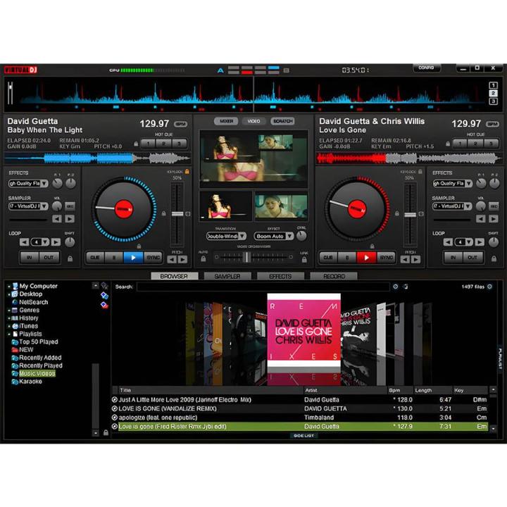The height and width of the screenshot is (507, 507).
Task: Record left deck sampler REC button
Action: click(x=70, y=206)
